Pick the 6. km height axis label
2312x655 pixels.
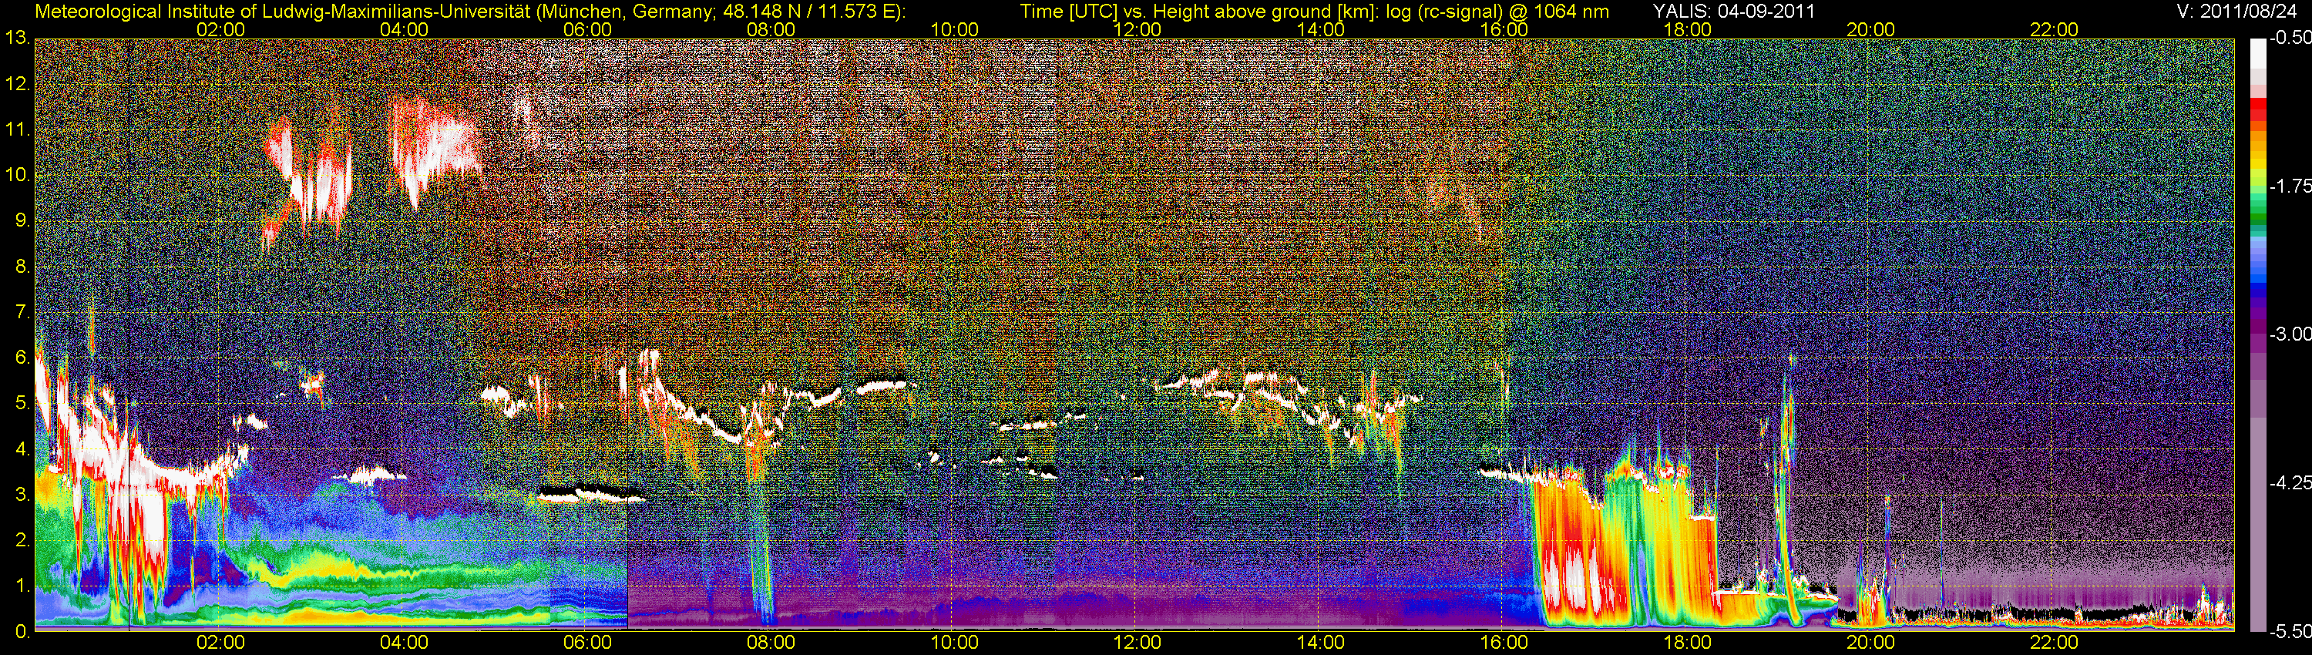pyautogui.click(x=22, y=358)
